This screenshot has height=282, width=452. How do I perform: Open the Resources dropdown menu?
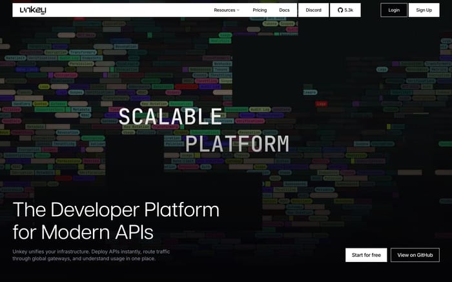pos(227,10)
